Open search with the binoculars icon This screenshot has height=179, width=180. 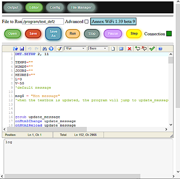point(44,49)
